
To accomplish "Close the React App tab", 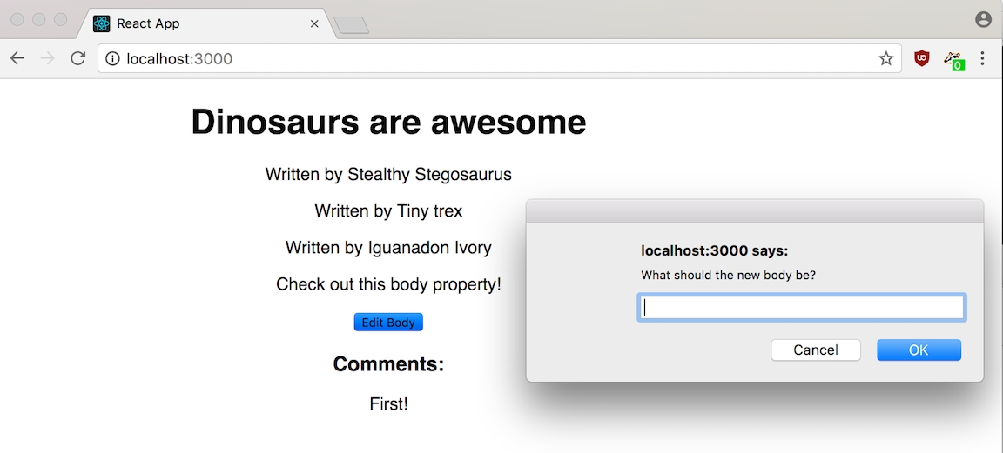I will click(314, 23).
